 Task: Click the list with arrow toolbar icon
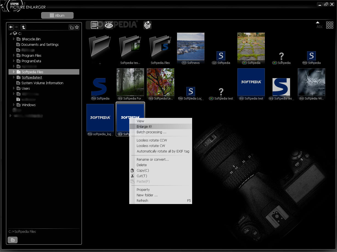coord(95,25)
